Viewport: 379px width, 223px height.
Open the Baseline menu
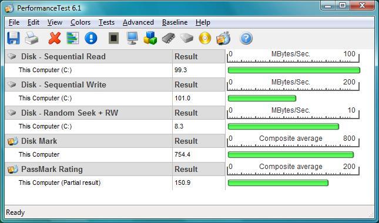pos(175,22)
